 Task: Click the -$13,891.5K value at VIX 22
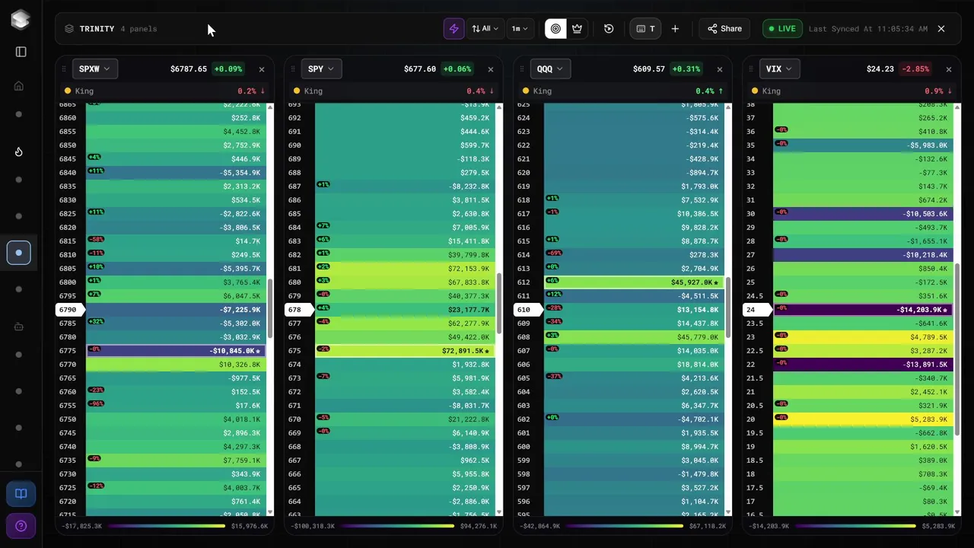pyautogui.click(x=925, y=365)
